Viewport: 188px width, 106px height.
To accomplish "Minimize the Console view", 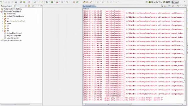I will 182,6.
